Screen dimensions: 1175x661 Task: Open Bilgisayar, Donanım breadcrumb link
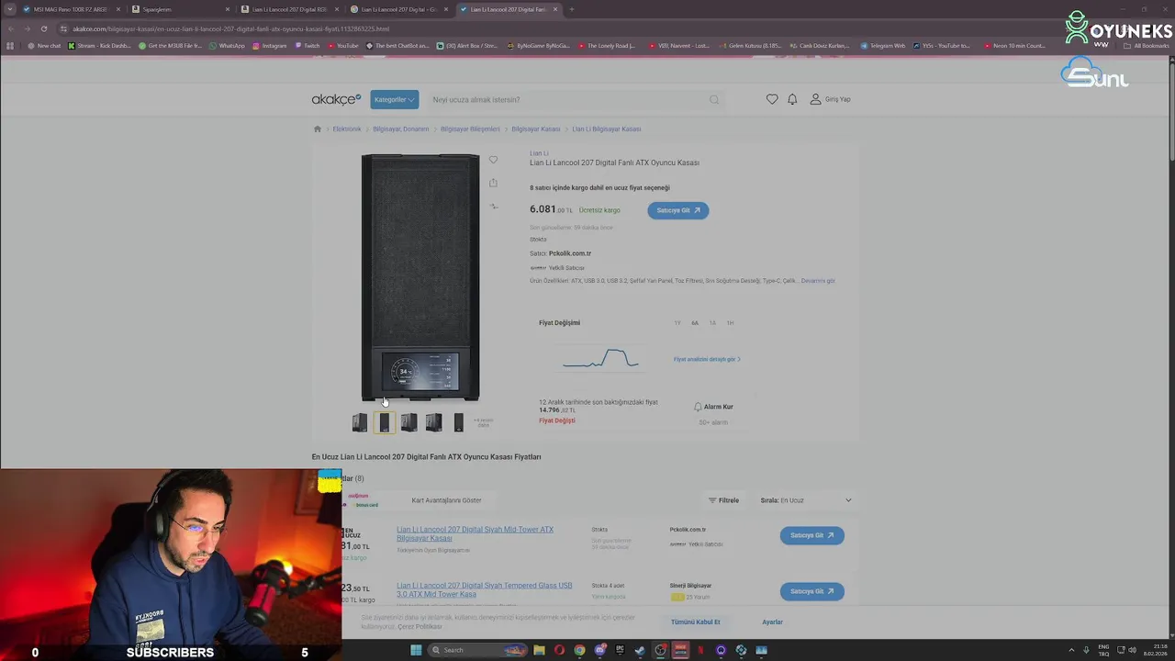[x=400, y=129]
